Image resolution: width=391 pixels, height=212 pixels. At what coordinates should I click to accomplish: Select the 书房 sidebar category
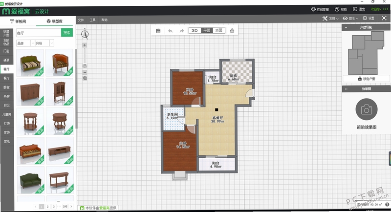tap(6, 96)
